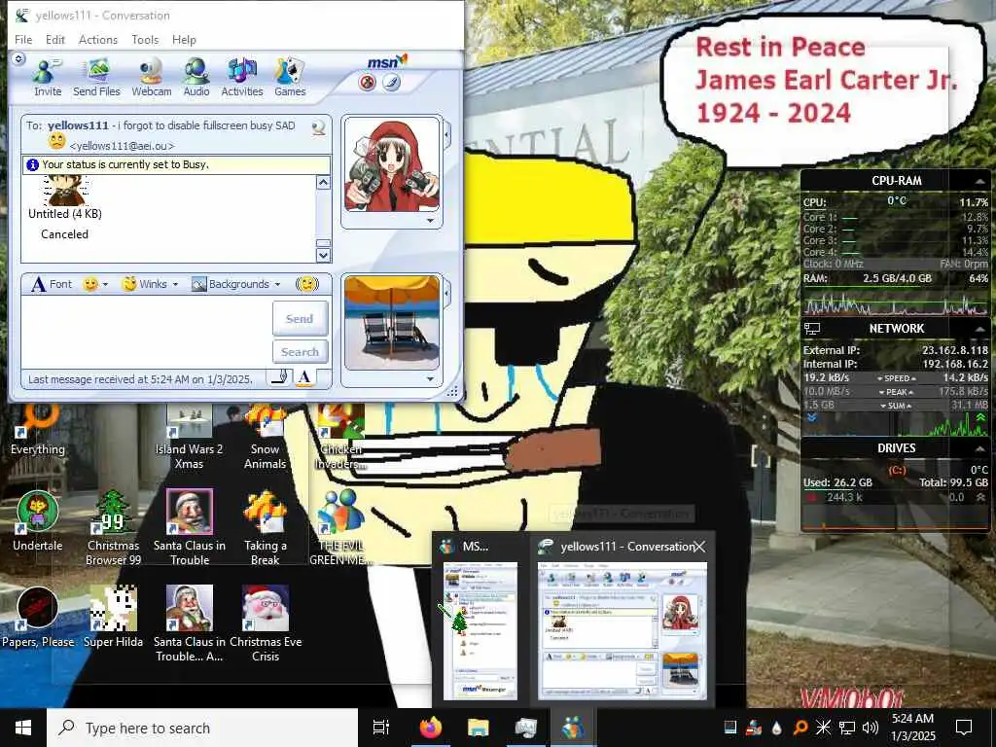The image size is (996, 747).
Task: Open the Edit menu
Action: [55, 39]
